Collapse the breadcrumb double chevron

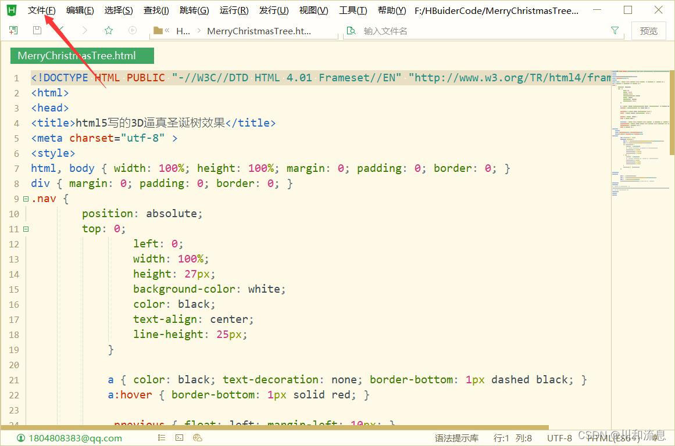167,30
